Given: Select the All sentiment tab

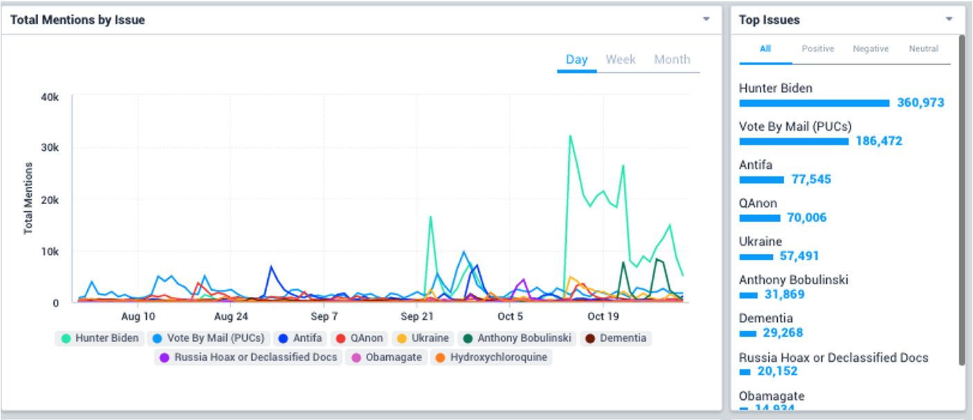Looking at the screenshot, I should tap(765, 49).
